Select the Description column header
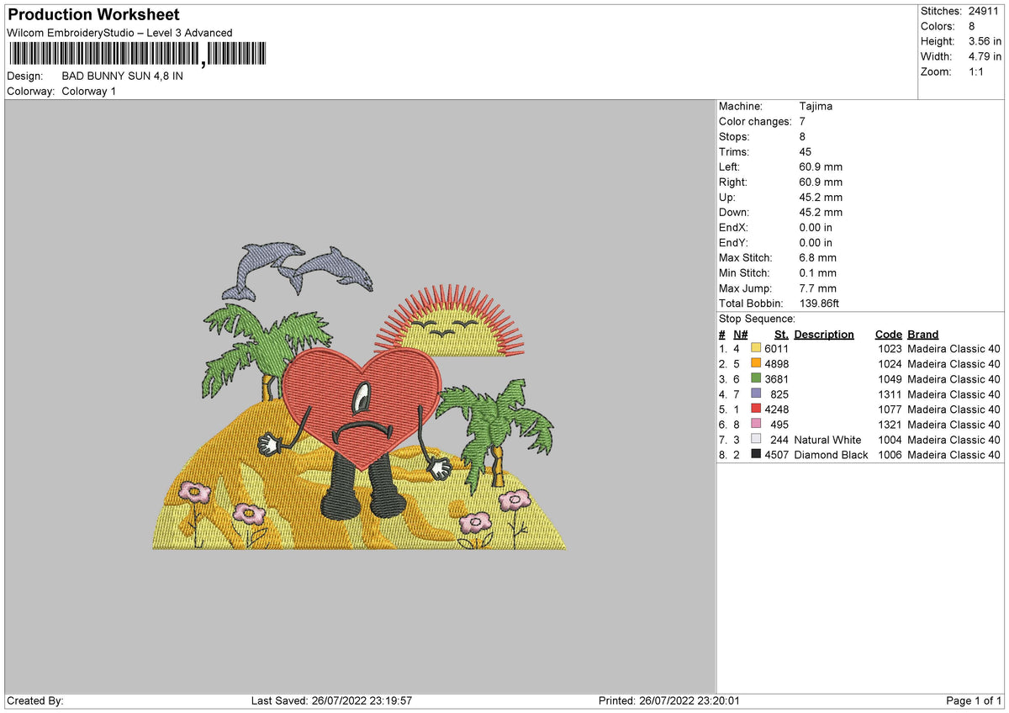This screenshot has width=1009, height=713. pos(823,334)
